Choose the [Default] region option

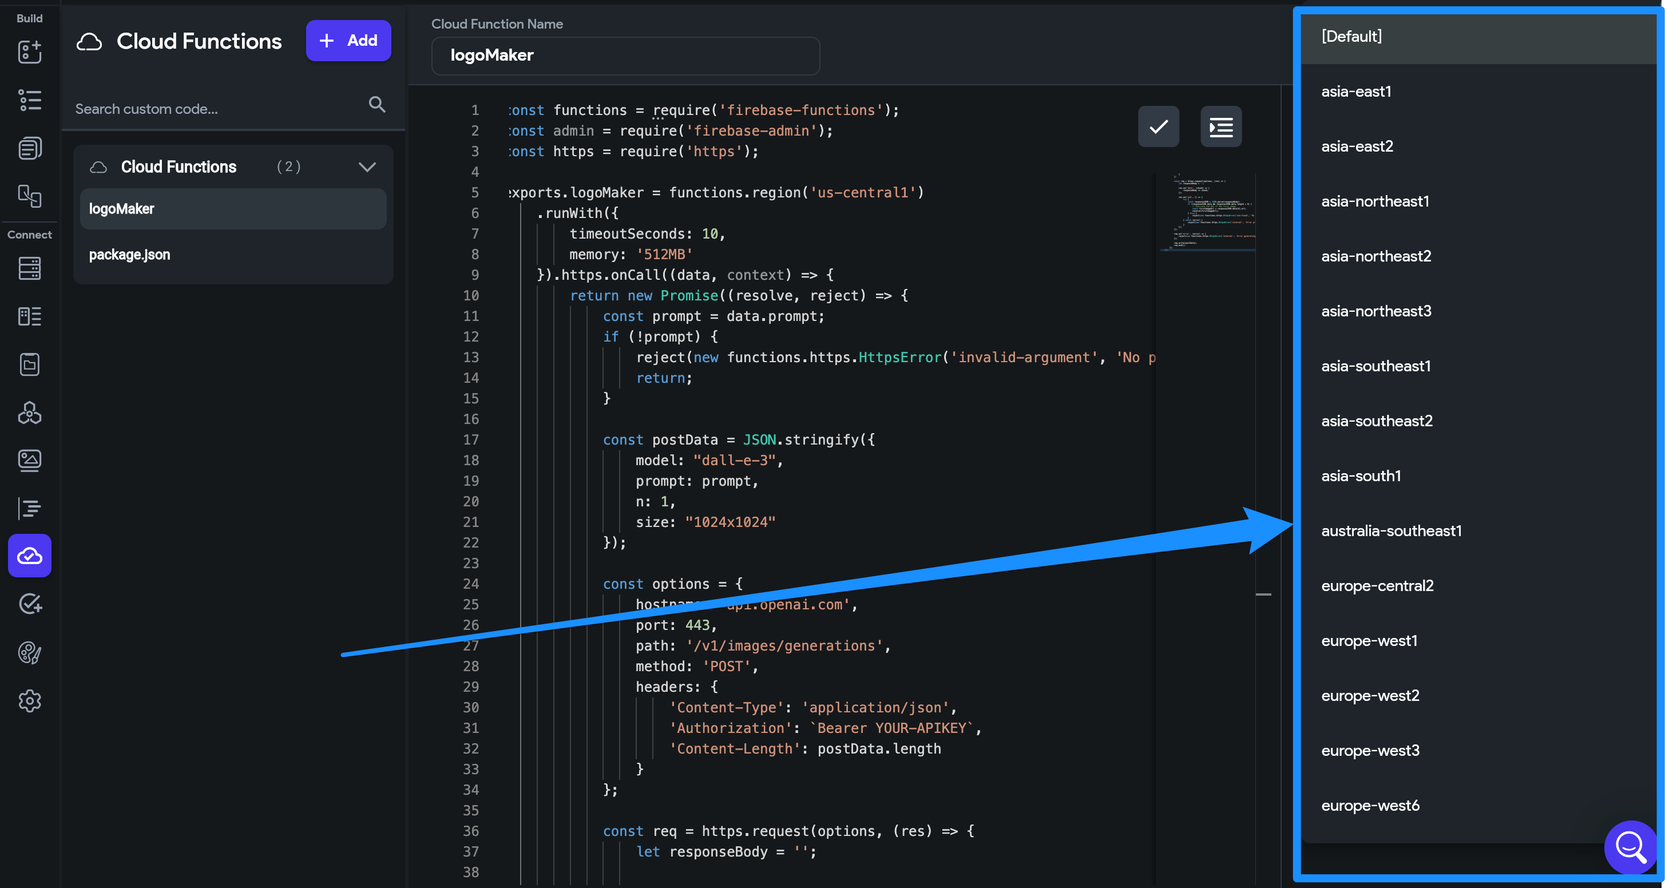click(1479, 37)
